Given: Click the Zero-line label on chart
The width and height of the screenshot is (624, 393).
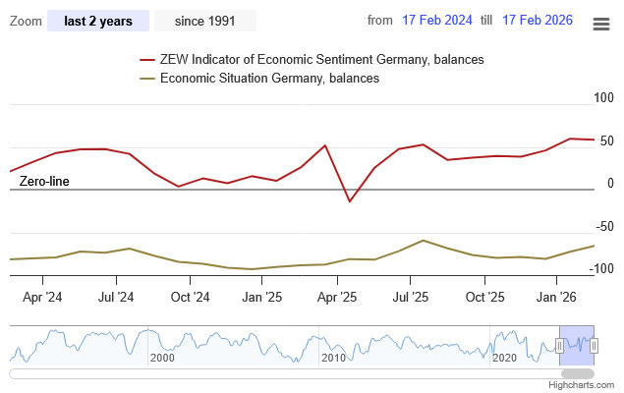Looking at the screenshot, I should pyautogui.click(x=44, y=182).
